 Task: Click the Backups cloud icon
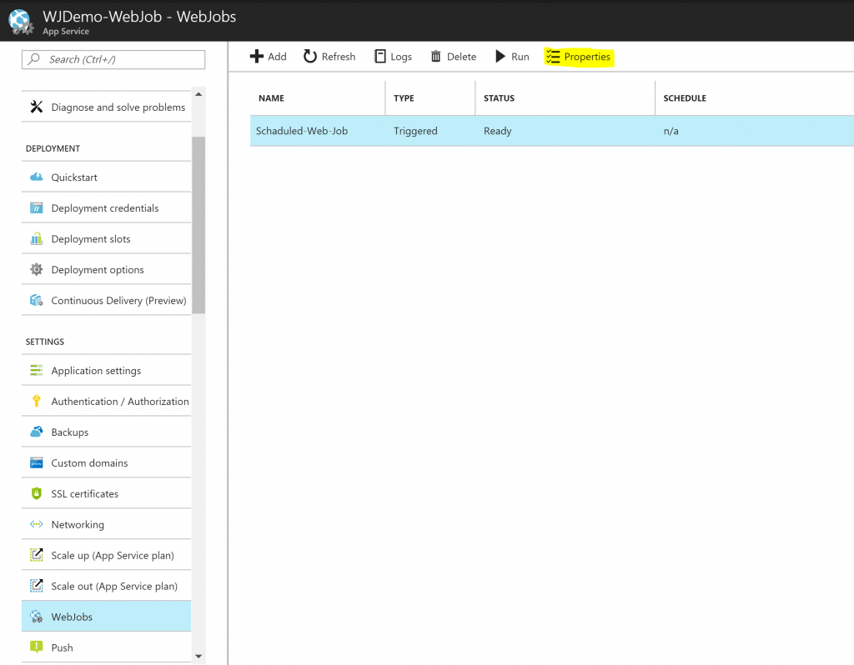click(x=37, y=432)
